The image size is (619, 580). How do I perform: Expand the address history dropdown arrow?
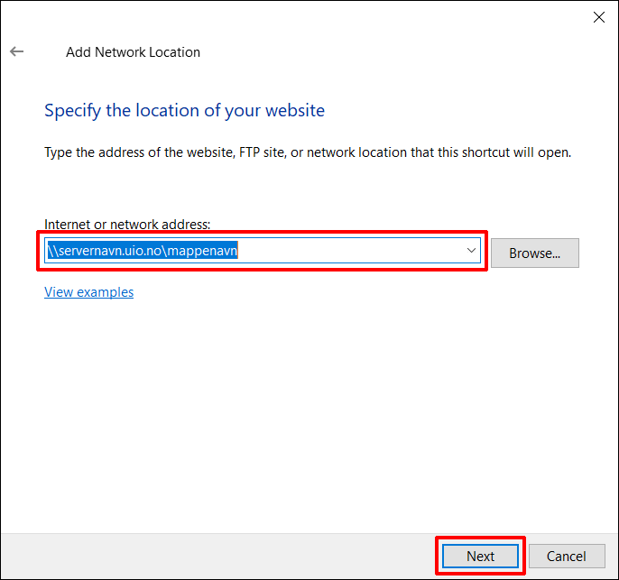[x=471, y=250]
